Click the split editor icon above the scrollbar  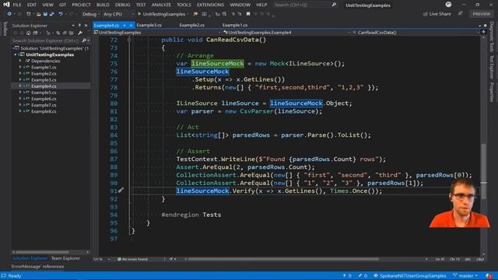pos(483,32)
